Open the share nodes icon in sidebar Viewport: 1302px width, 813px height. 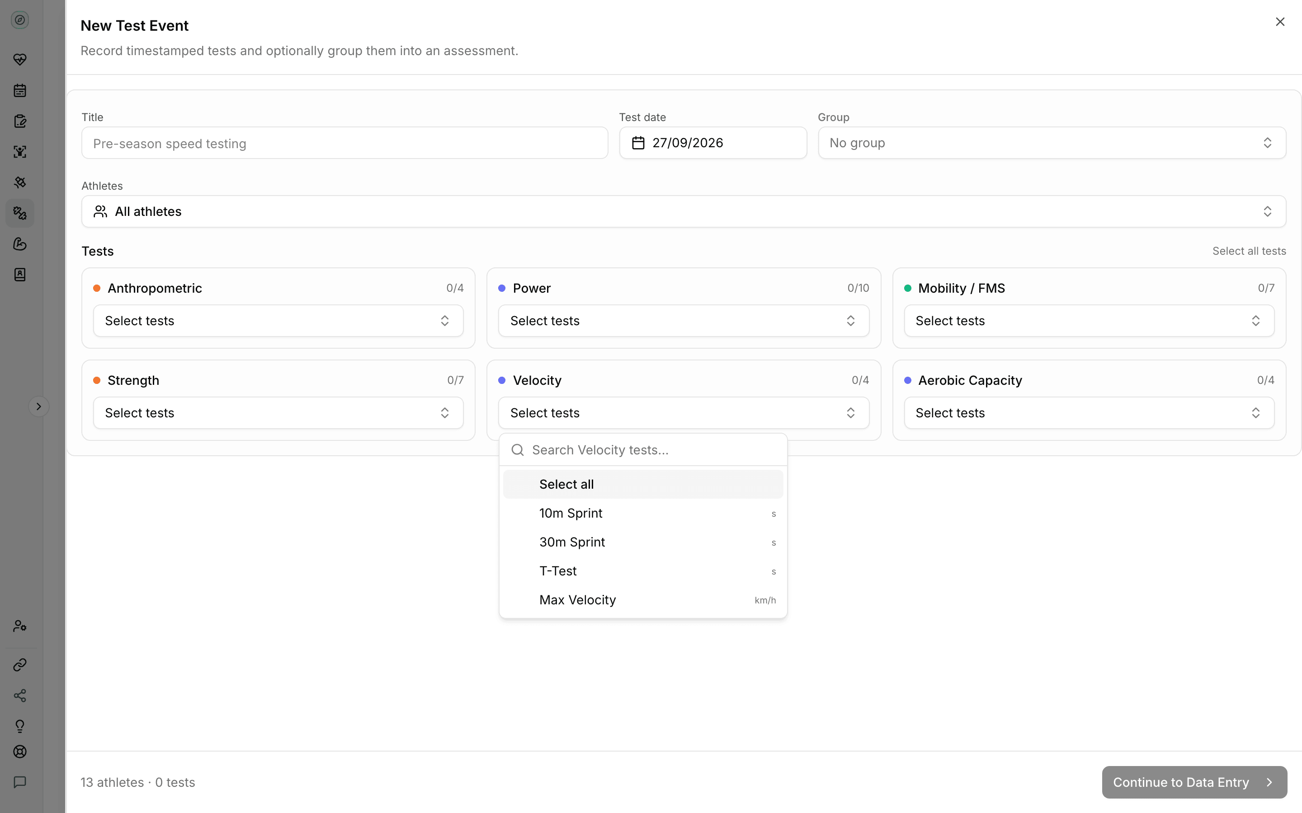pyautogui.click(x=20, y=696)
